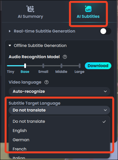
Task: Click the Base model label
Action: click(x=25, y=71)
